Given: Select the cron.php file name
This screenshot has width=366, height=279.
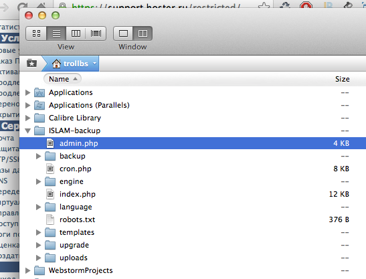Looking at the screenshot, I should coord(76,169).
